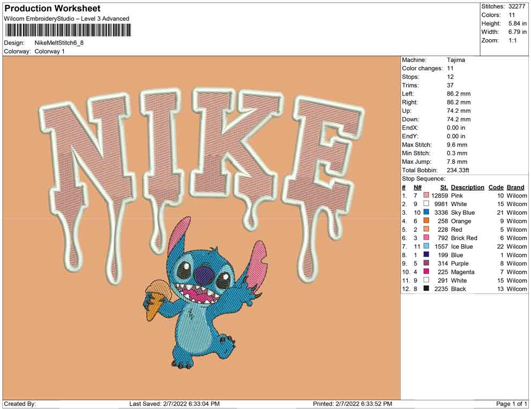Screen dimensions: 531x409
Task: Click the 'Brand' column header
Action: click(515, 187)
